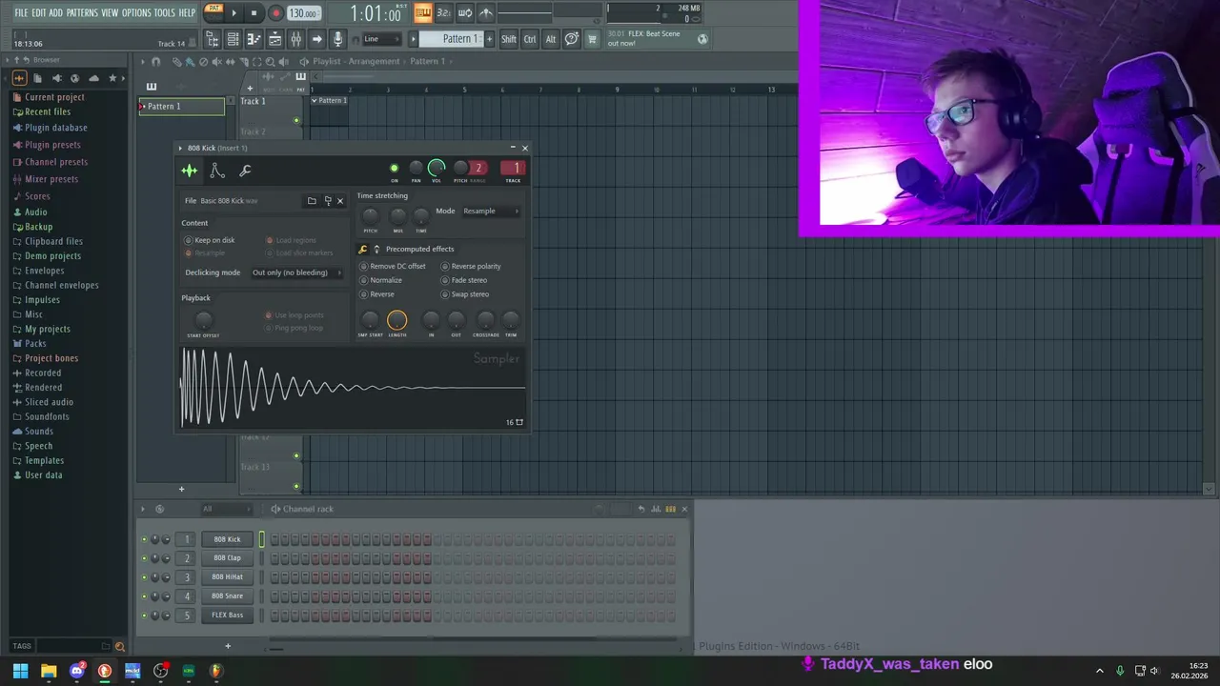Add a channel with plus button in Channel rack
The image size is (1220, 686).
[227, 646]
